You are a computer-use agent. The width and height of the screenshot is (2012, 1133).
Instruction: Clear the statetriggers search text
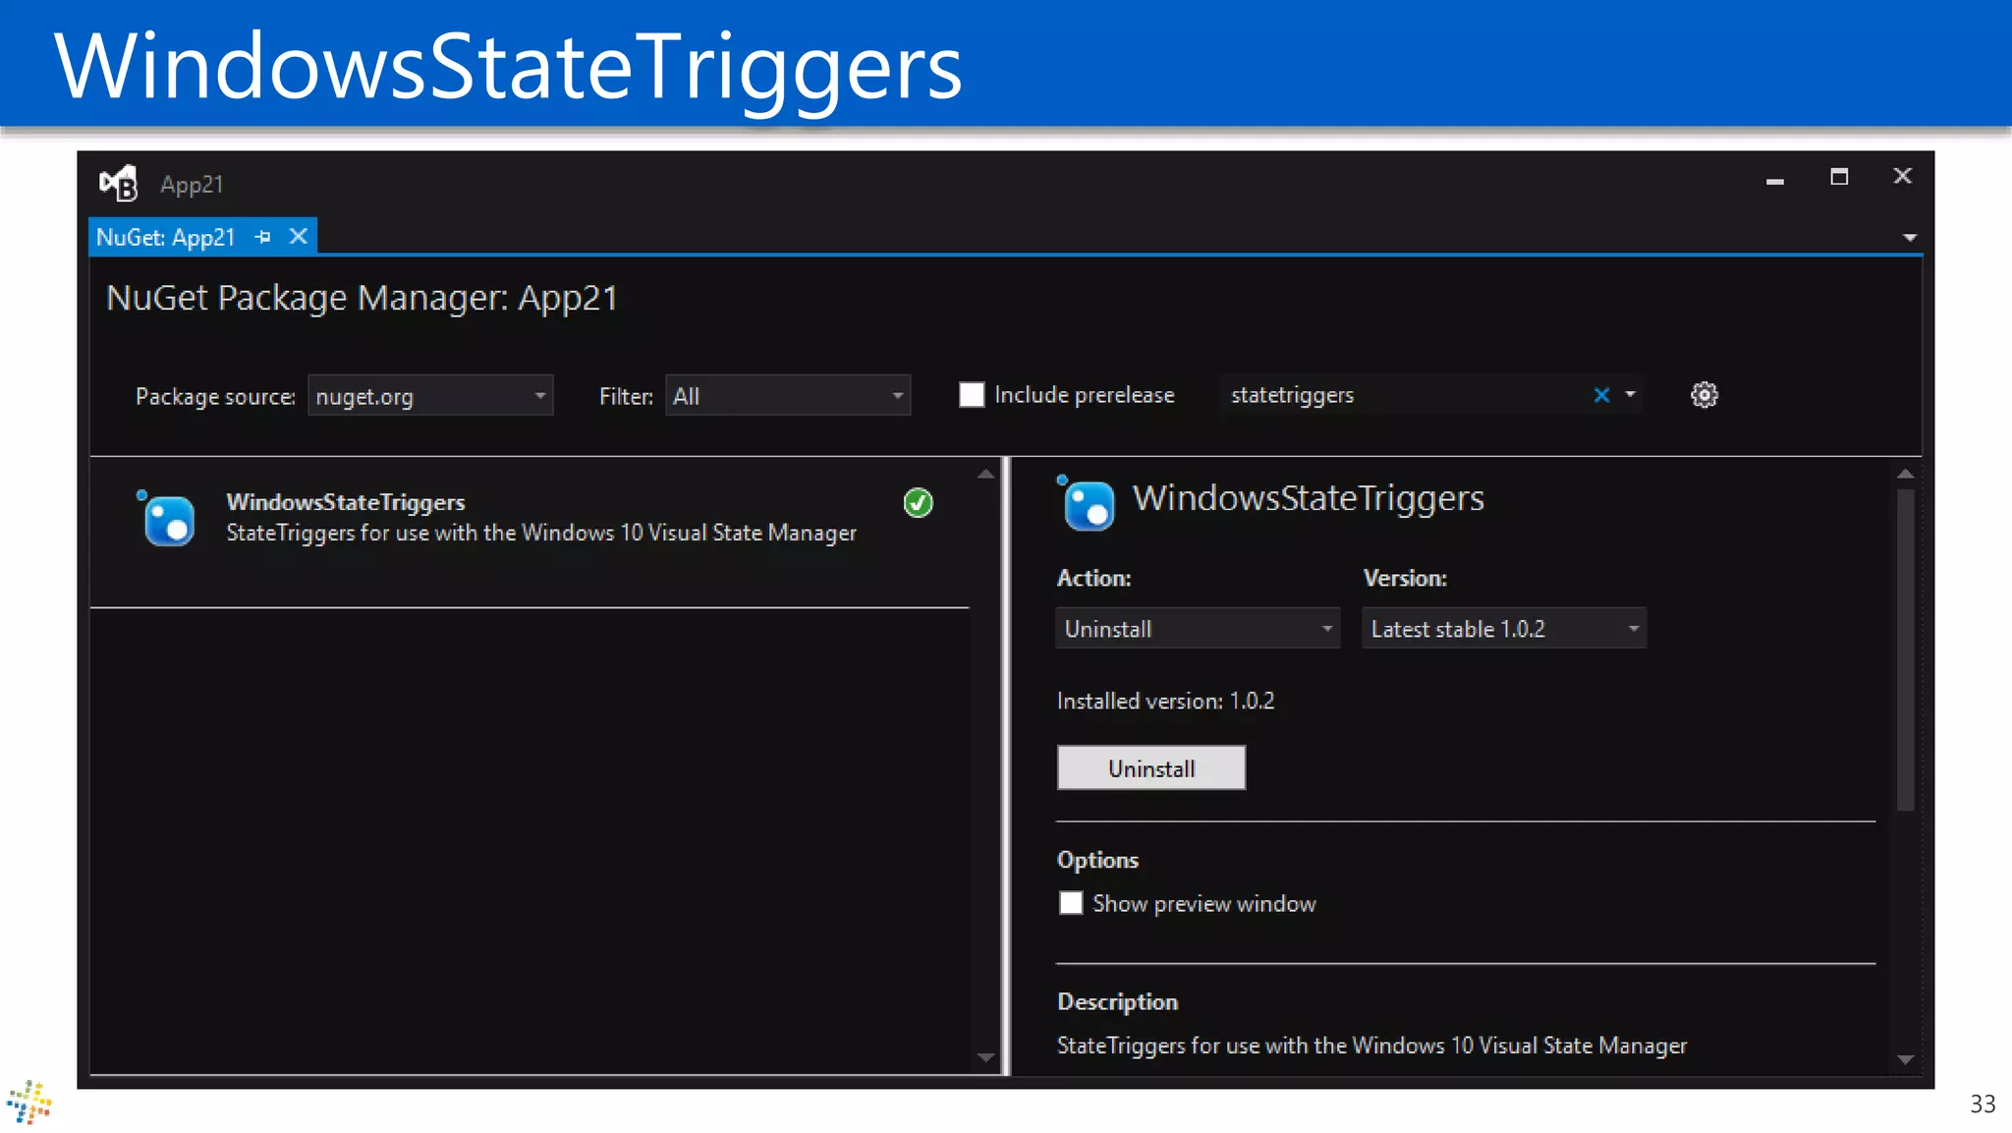click(x=1601, y=395)
